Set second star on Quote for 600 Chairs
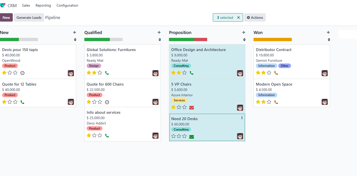Viewport: 357px width, 176px height. coord(94,102)
